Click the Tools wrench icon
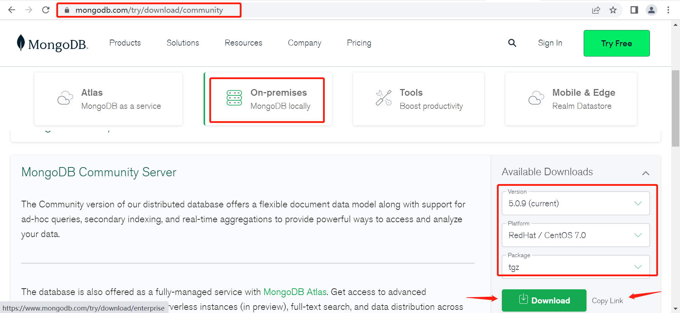The height and width of the screenshot is (313, 680). point(384,98)
